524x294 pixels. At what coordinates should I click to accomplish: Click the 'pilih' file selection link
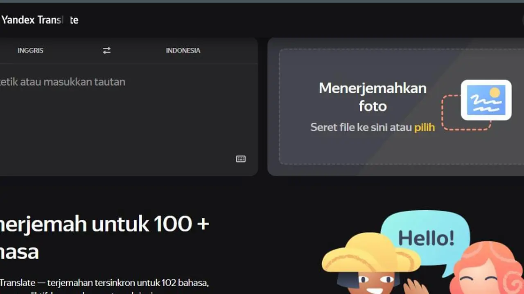point(425,127)
